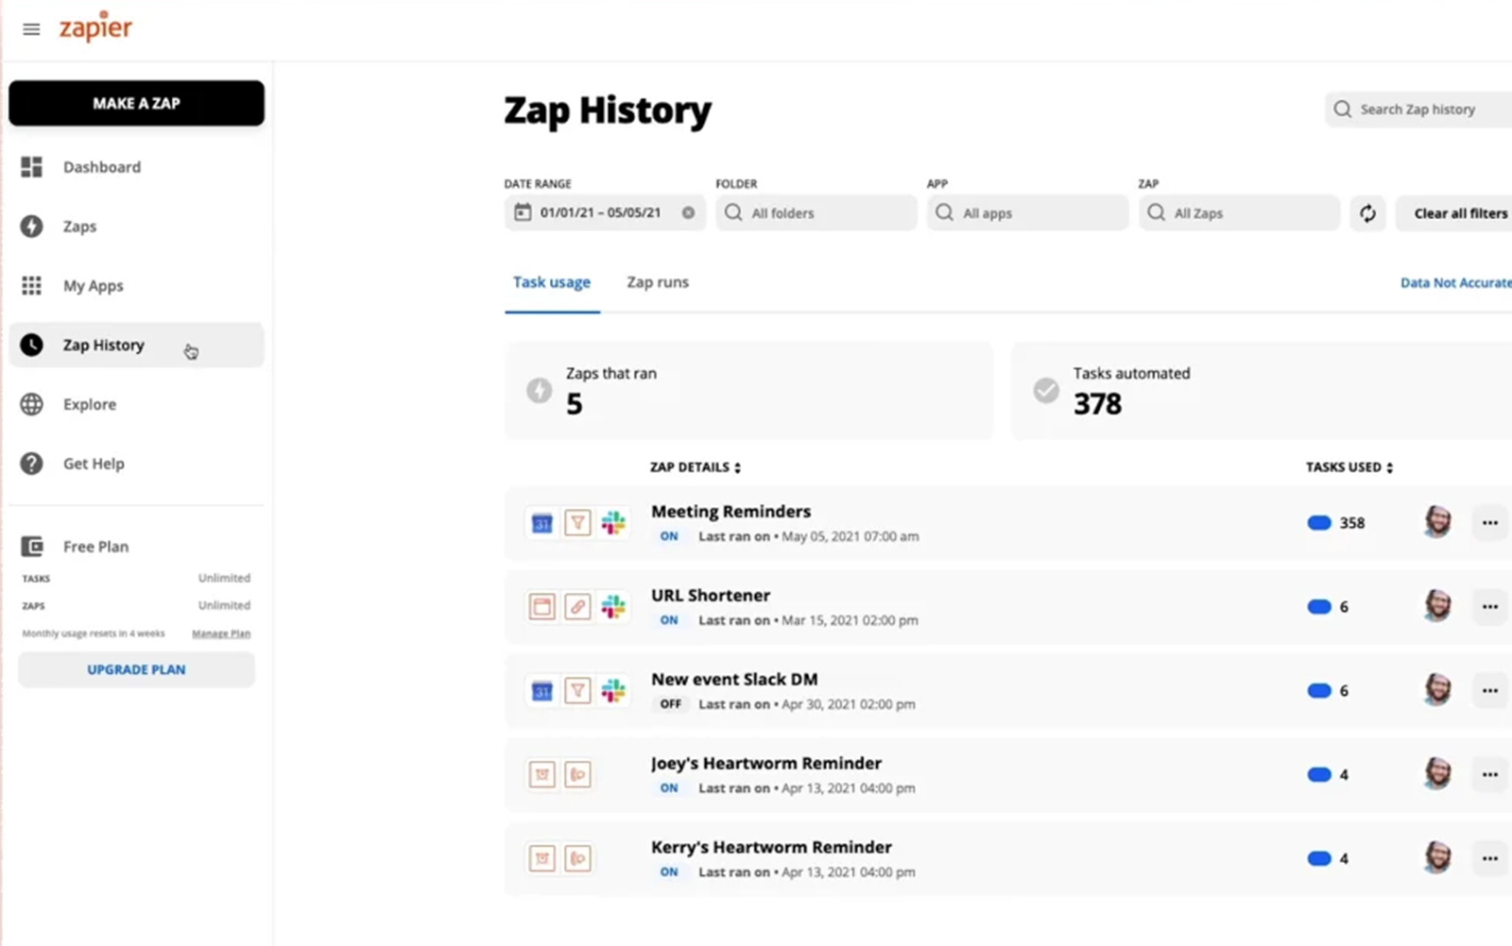This screenshot has height=946, width=1512.
Task: Click owner avatar in Meeting Reminders row
Action: (x=1437, y=522)
